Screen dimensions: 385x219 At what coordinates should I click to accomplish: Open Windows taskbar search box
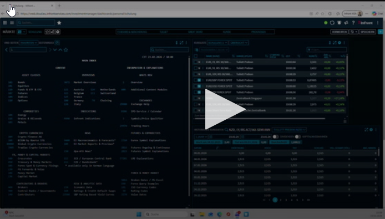(x=166, y=215)
